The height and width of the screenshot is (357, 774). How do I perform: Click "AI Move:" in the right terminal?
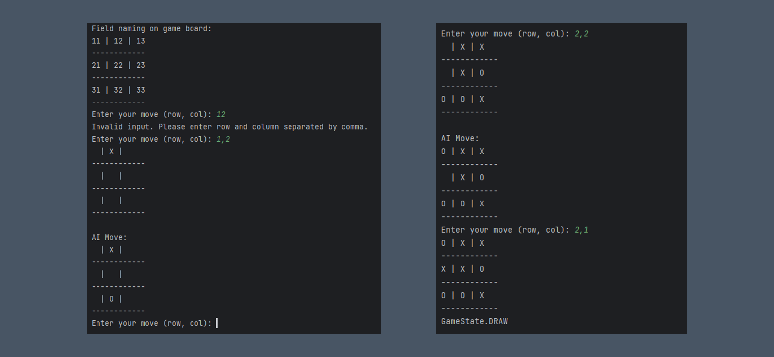point(460,138)
